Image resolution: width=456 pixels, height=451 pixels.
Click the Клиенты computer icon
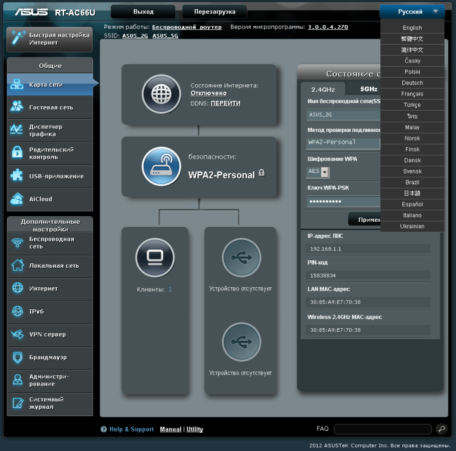(155, 257)
